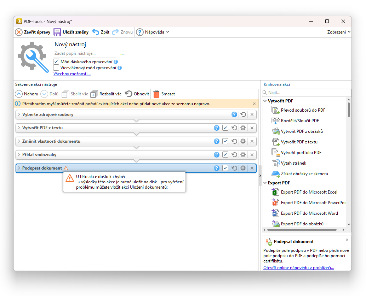Select Rozdělit/Sloučit PDF action

pos(295,121)
